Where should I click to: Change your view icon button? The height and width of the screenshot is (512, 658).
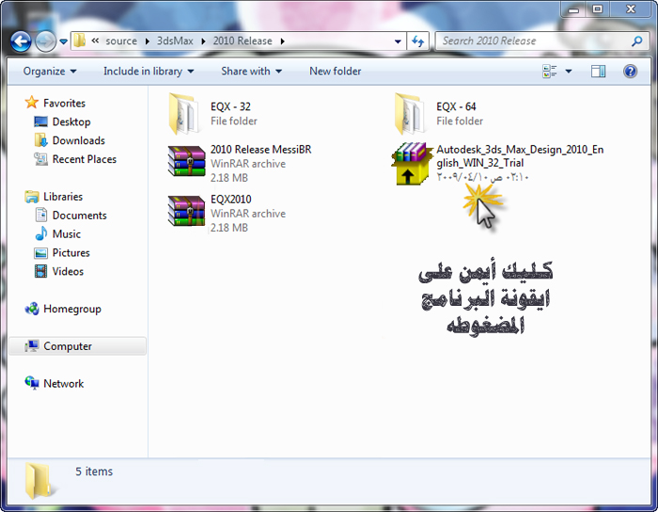[x=550, y=71]
